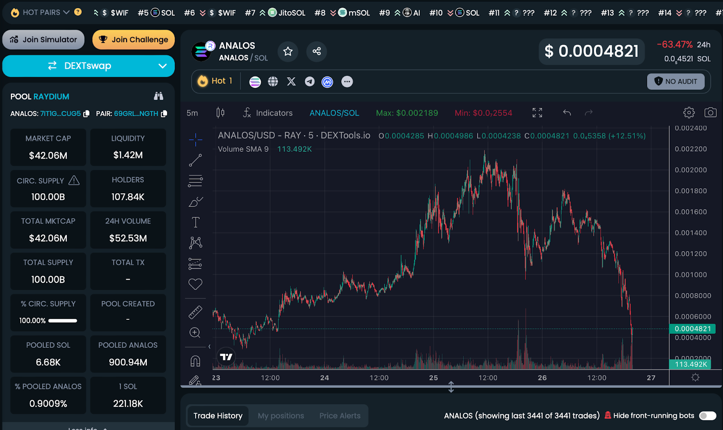Change the candle chart style
This screenshot has width=723, height=430.
pos(221,112)
